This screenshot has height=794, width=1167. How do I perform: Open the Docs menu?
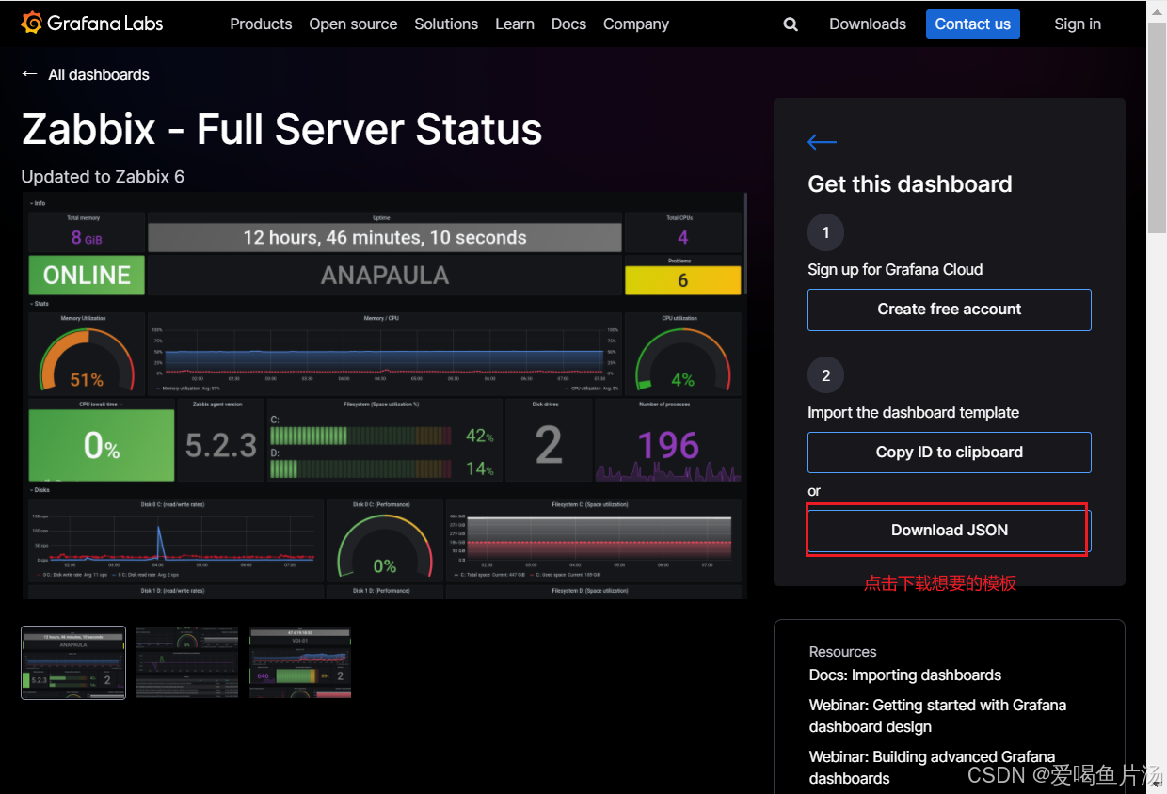pos(568,24)
